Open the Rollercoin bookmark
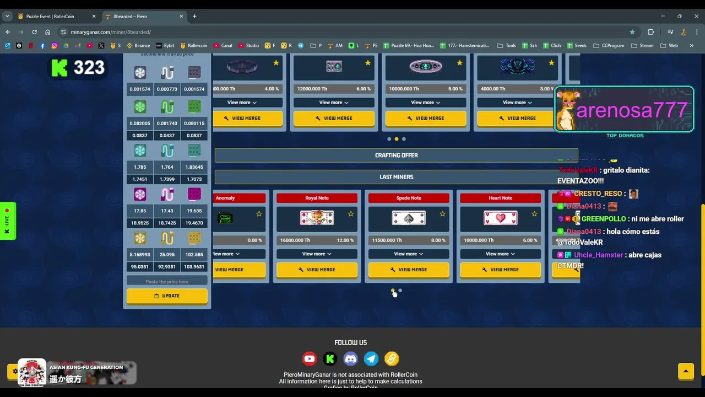The image size is (705, 397). (193, 46)
